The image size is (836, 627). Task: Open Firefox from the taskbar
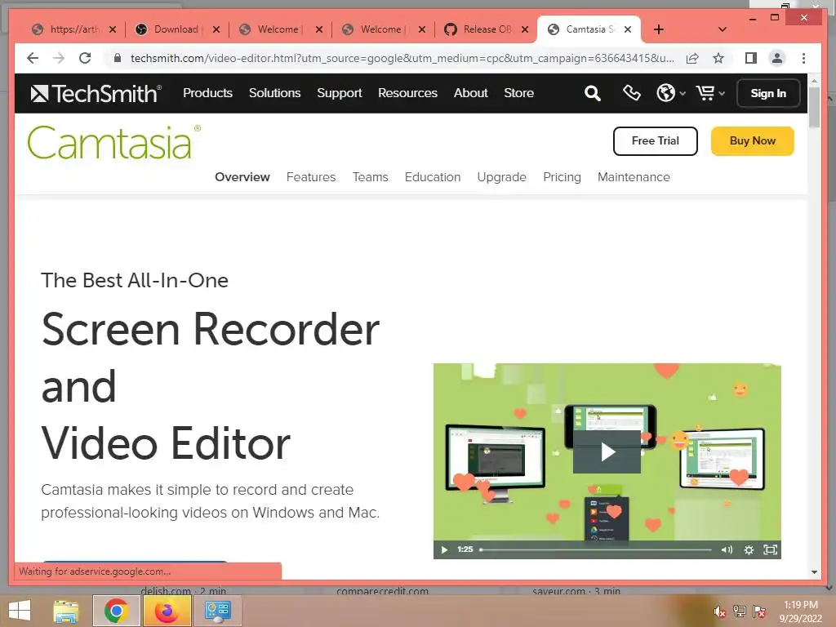[x=167, y=611]
